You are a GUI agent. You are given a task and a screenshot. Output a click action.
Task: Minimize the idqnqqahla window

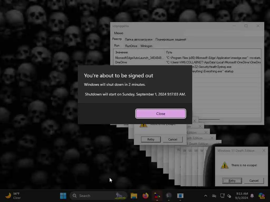click(234, 26)
